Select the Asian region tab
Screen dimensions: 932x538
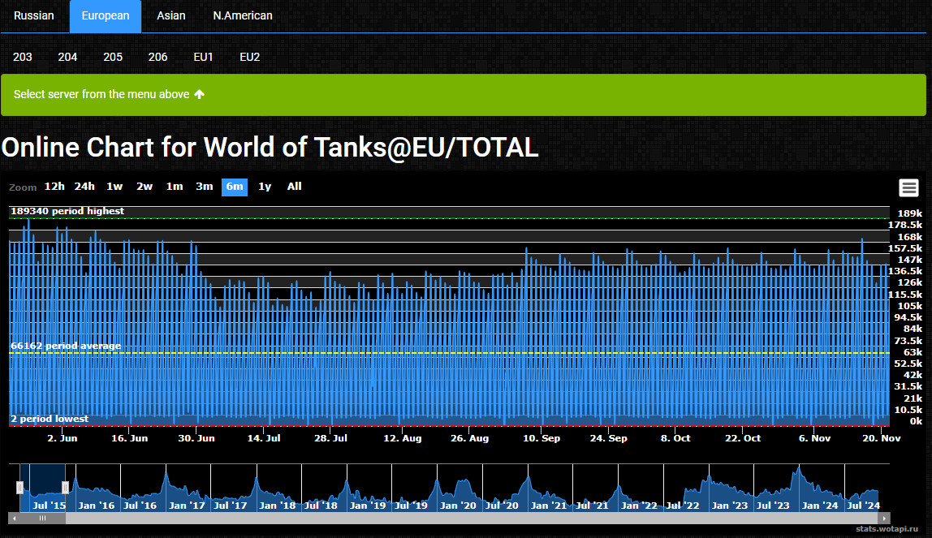click(x=170, y=16)
